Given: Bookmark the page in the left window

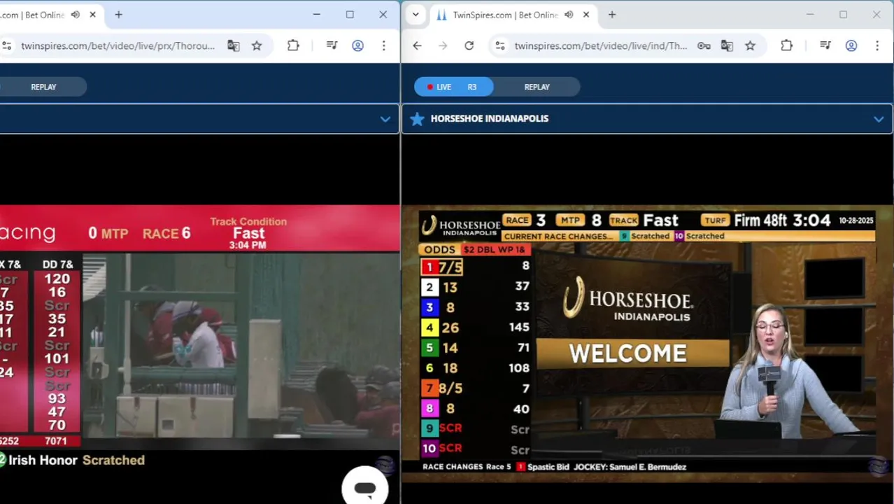Looking at the screenshot, I should 257,45.
